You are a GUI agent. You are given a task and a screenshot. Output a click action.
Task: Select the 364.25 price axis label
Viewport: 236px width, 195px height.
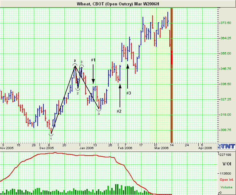pyautogui.click(x=225, y=38)
